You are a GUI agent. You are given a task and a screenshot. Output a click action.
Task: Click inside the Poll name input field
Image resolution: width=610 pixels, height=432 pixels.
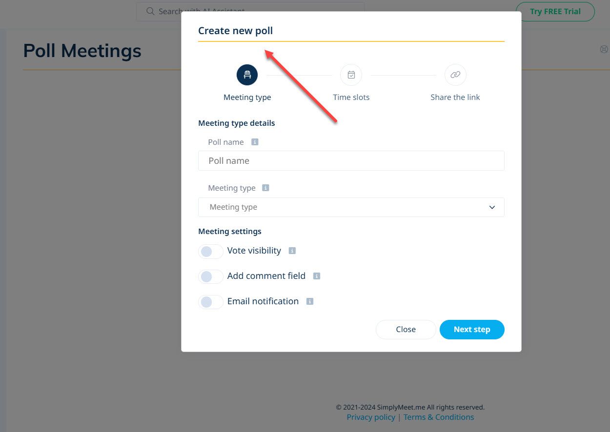click(351, 160)
